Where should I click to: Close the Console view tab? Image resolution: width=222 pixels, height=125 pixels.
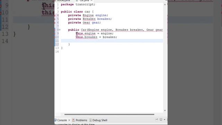[x=69, y=120]
